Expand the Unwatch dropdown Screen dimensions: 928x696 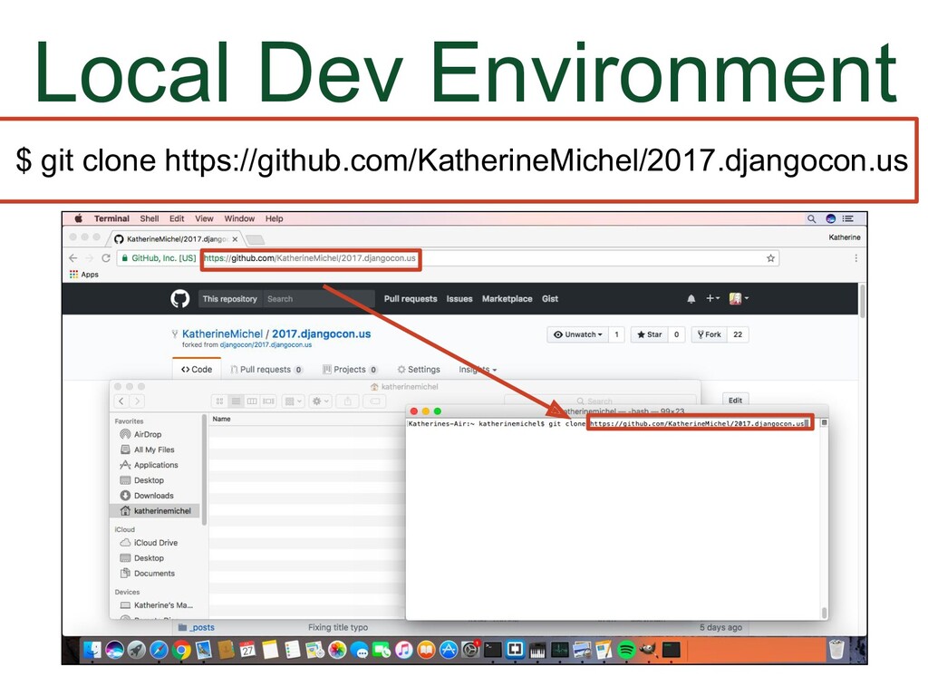pos(577,334)
